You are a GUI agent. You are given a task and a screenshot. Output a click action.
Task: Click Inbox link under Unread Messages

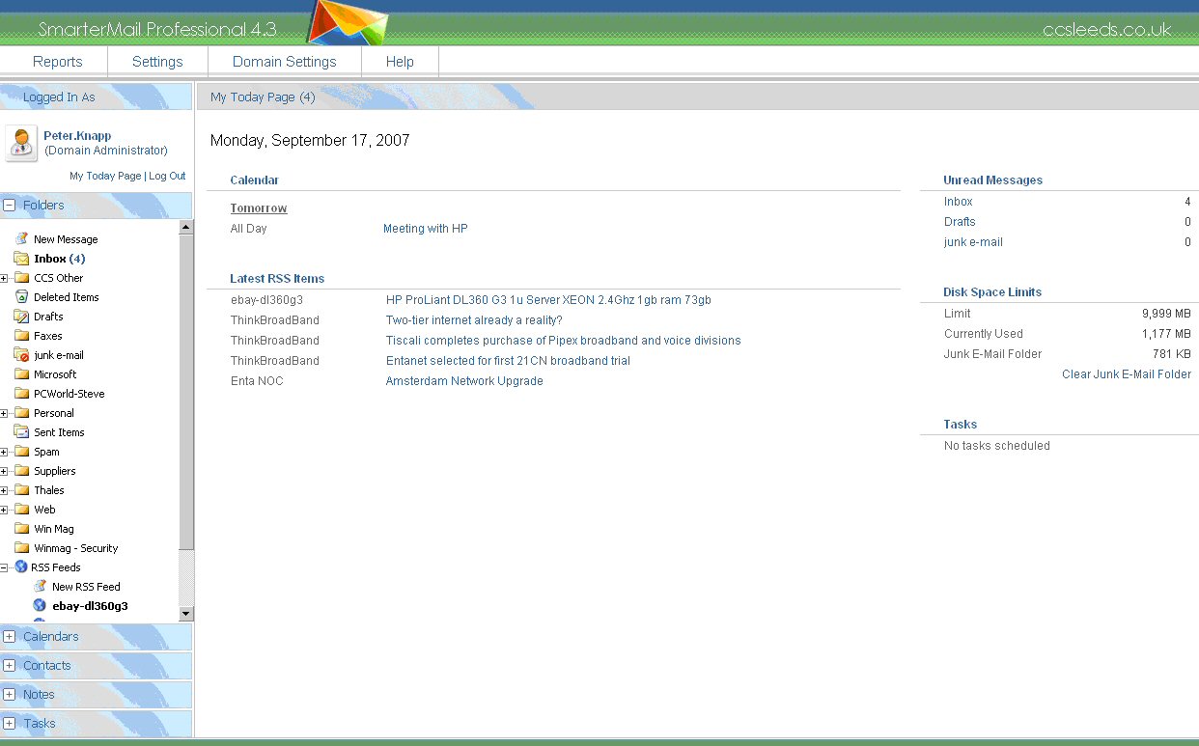(x=959, y=202)
